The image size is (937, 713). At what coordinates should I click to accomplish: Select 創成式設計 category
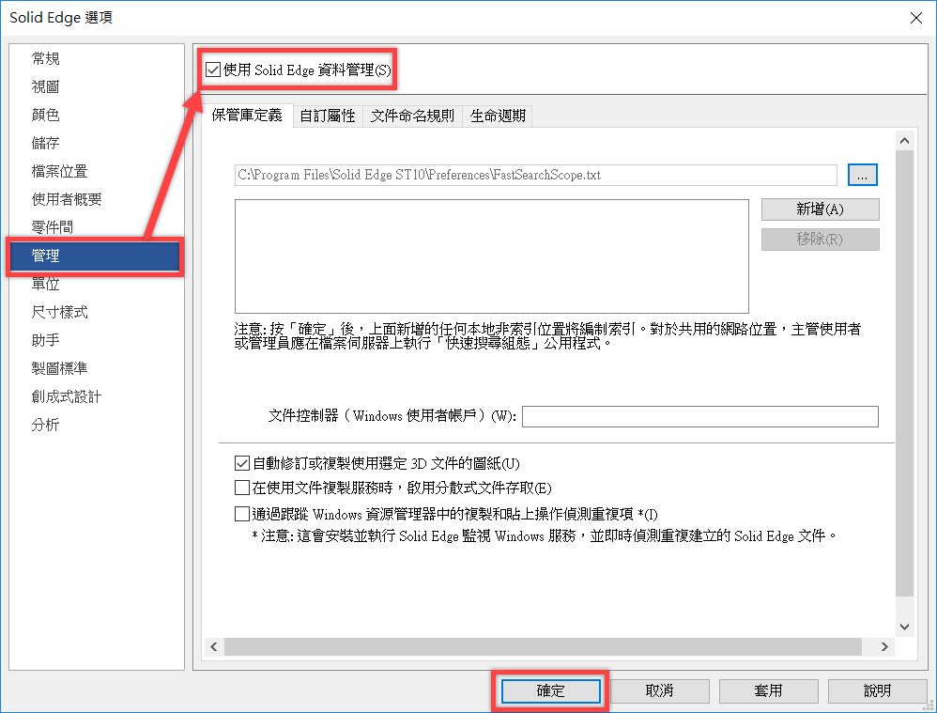pos(67,396)
